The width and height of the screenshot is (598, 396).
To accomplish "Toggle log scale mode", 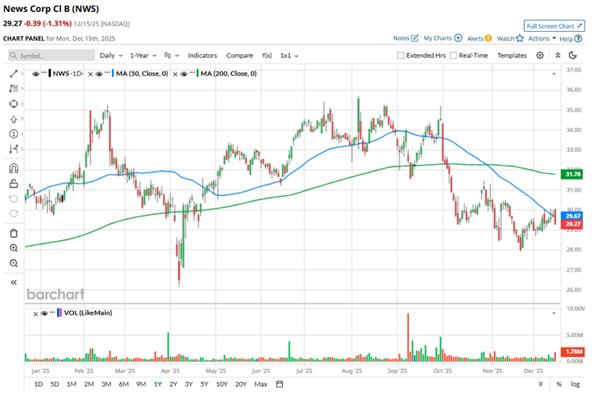I will click(575, 384).
